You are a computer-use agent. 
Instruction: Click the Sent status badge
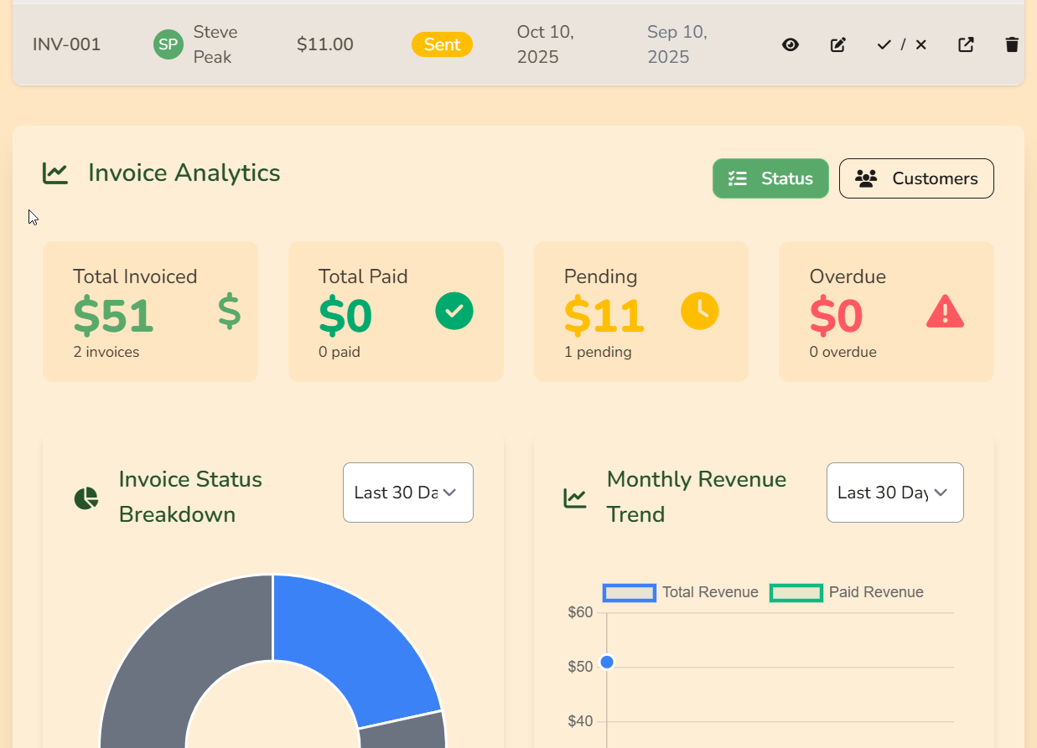tap(442, 44)
